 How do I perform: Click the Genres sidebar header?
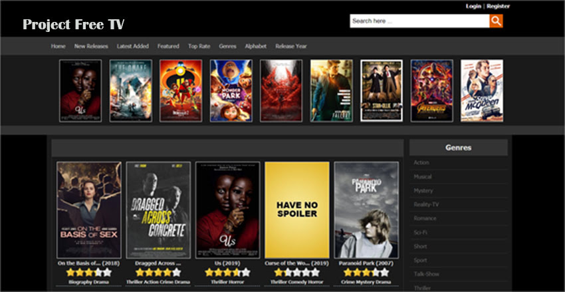tap(459, 148)
